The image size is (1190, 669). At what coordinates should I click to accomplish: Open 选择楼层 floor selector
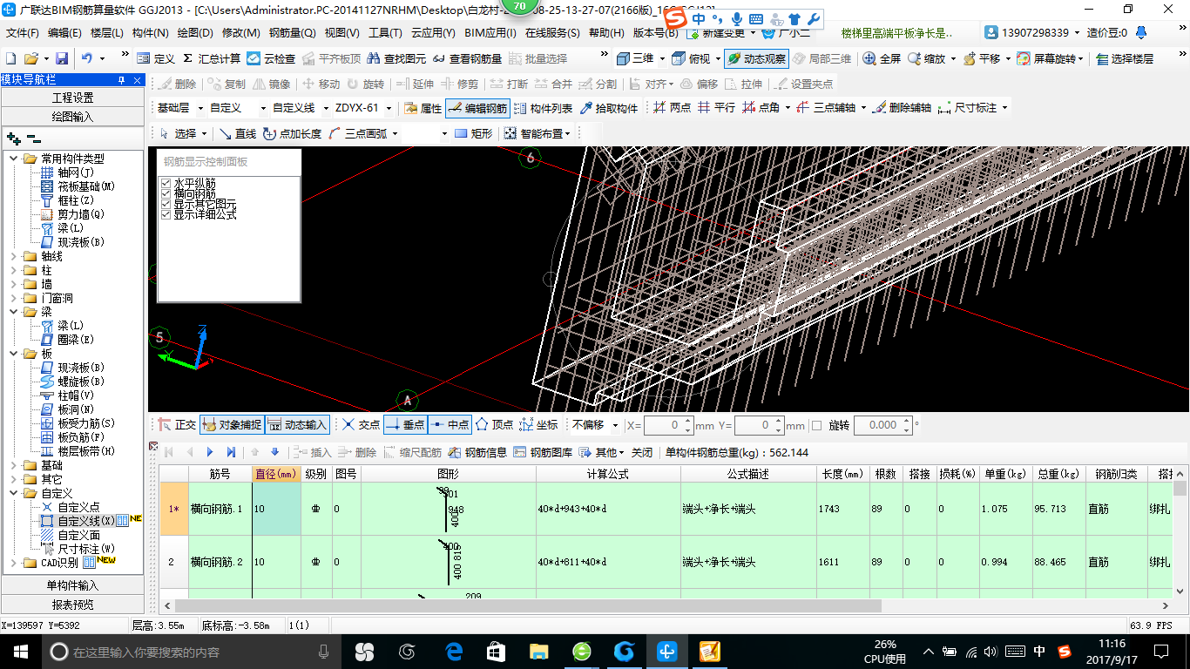pyautogui.click(x=1125, y=58)
